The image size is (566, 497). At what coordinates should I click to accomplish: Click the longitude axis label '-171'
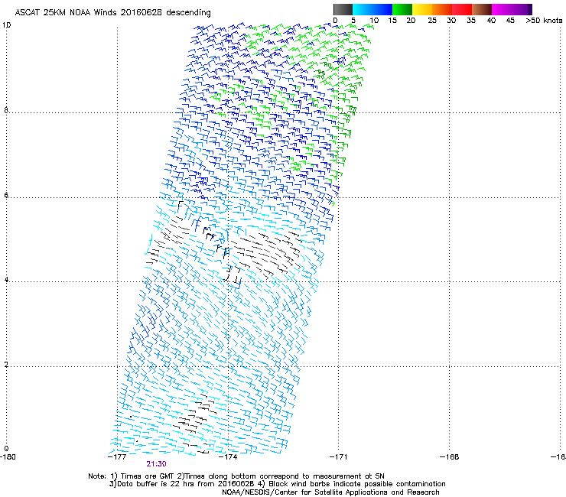tap(339, 457)
